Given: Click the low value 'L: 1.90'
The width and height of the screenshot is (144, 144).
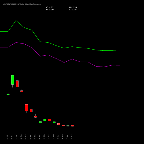Looking at the screenshot, I should click(x=73, y=10).
